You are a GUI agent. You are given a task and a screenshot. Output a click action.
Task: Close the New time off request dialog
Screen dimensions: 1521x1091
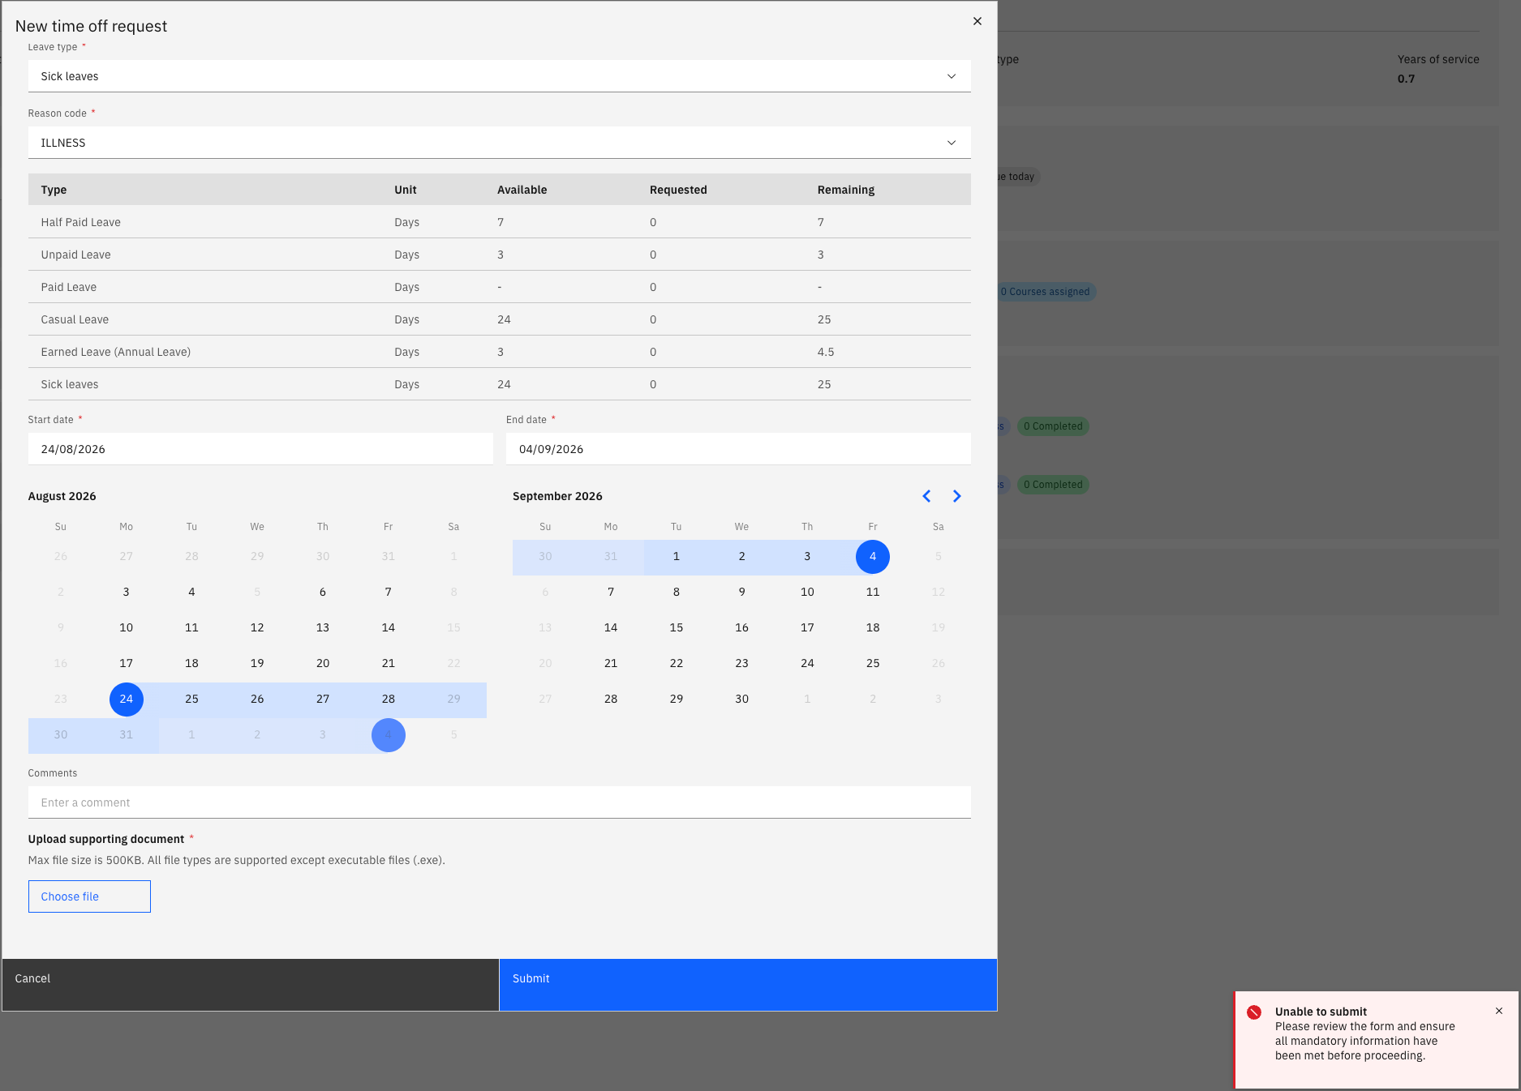click(977, 21)
